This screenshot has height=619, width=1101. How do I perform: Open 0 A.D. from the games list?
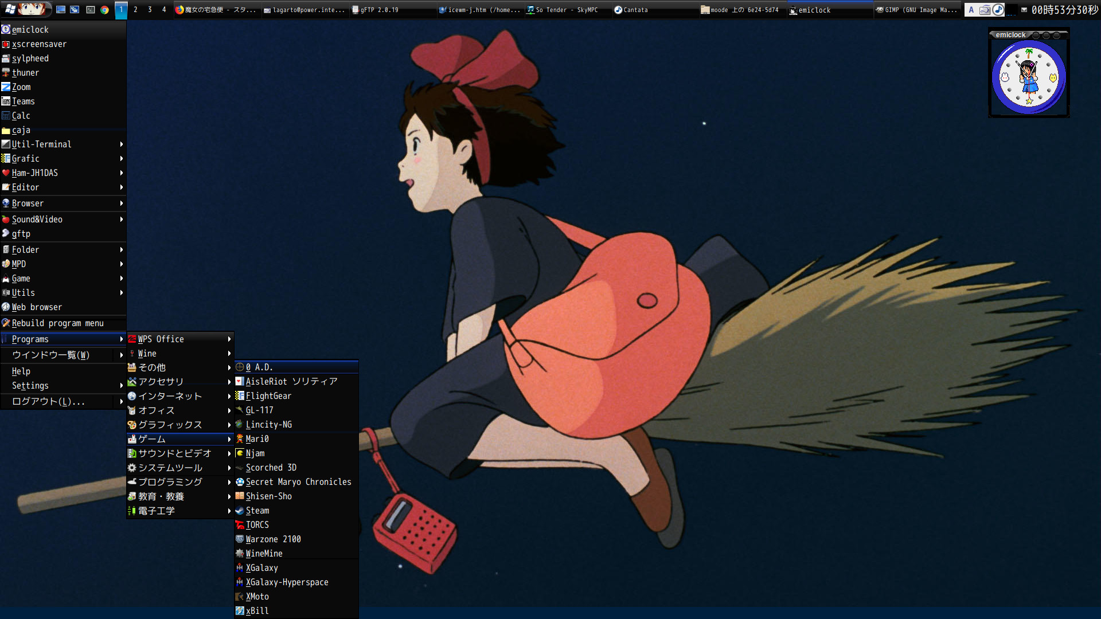(263, 367)
